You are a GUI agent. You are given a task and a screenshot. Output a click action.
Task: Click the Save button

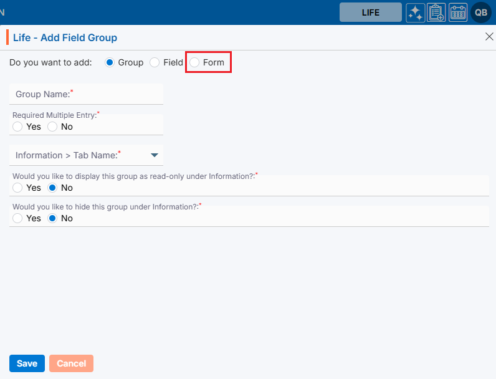pos(27,363)
